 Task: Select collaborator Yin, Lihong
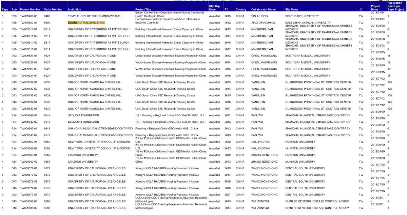click(259, 16)
